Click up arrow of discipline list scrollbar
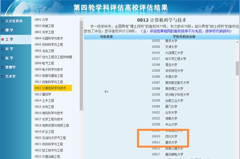Viewport: 240px width, 159px height. tap(81, 19)
